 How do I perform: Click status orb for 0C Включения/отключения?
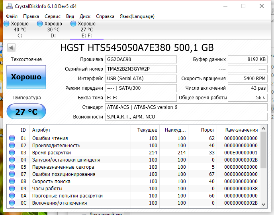point(12,203)
